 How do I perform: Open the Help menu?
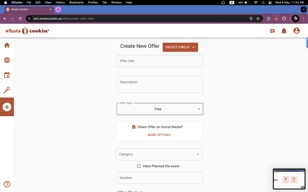(x=129, y=2)
